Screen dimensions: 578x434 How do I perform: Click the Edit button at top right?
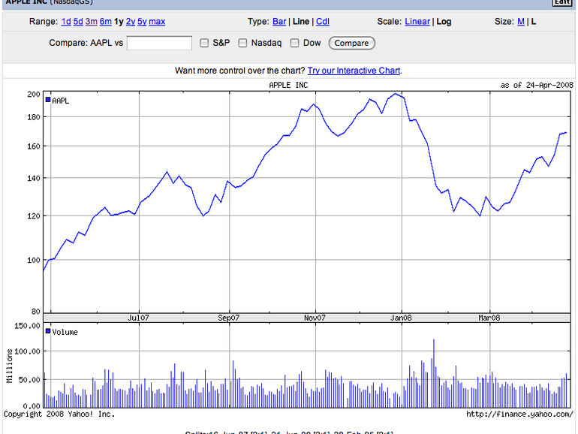[x=562, y=2]
